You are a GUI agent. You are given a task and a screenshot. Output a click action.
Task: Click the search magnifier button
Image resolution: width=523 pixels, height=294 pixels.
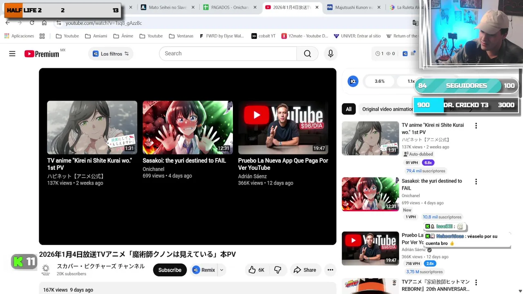tap(308, 53)
